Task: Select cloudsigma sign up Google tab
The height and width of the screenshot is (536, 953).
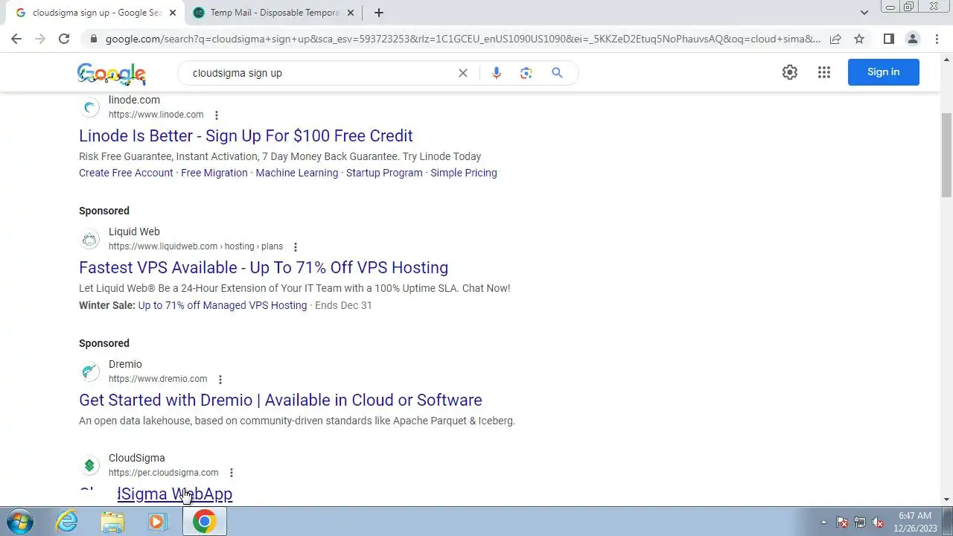Action: (95, 13)
